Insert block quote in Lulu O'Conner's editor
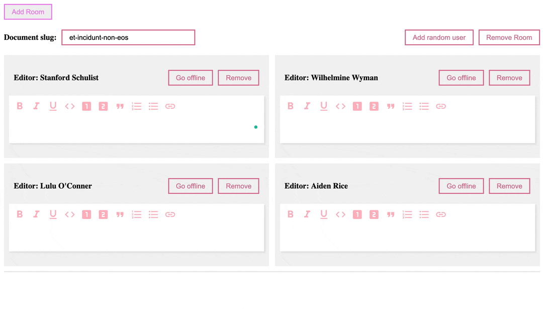 pos(120,214)
